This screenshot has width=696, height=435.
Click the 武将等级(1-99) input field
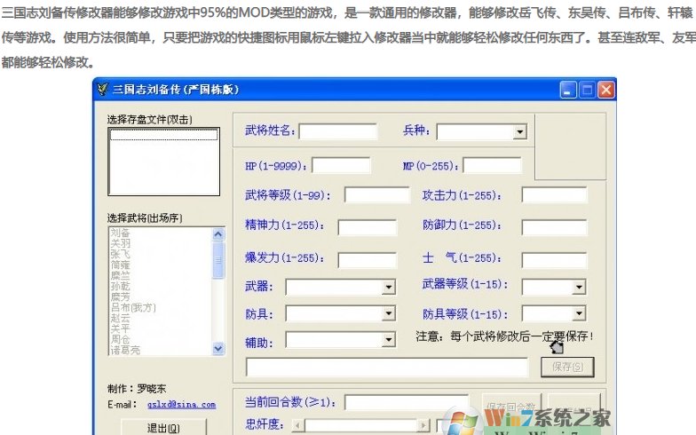point(376,195)
